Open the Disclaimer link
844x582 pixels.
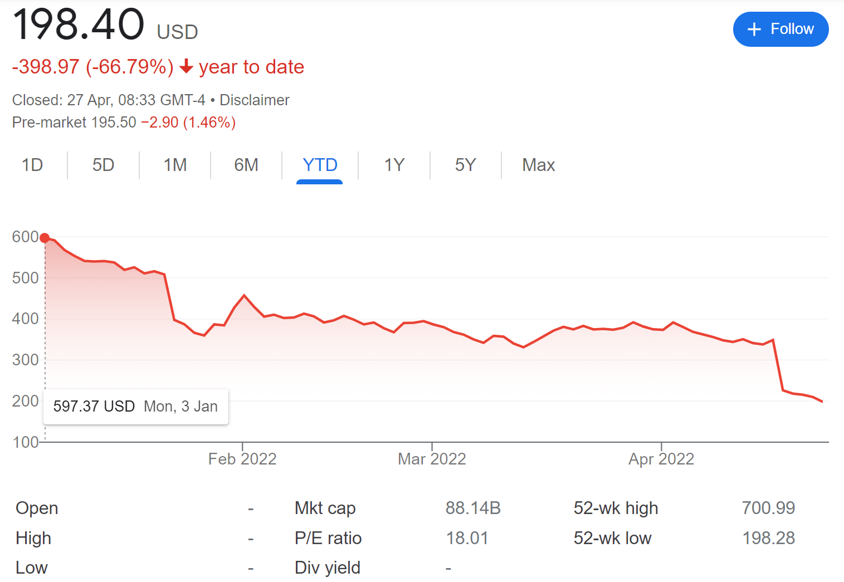click(255, 100)
